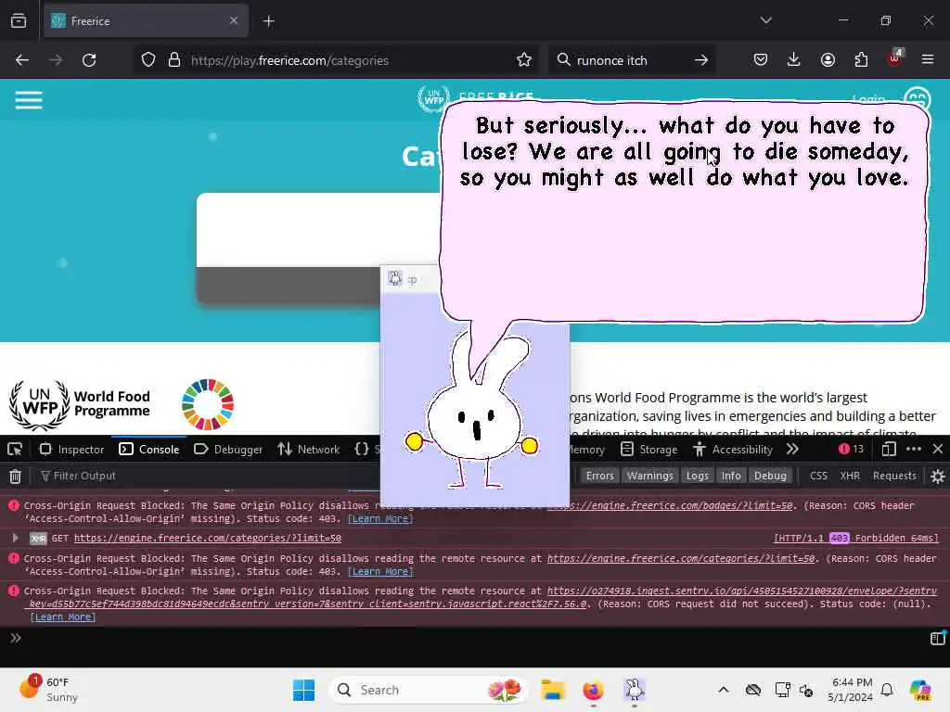Open a new tab with plus button

pyautogui.click(x=269, y=21)
